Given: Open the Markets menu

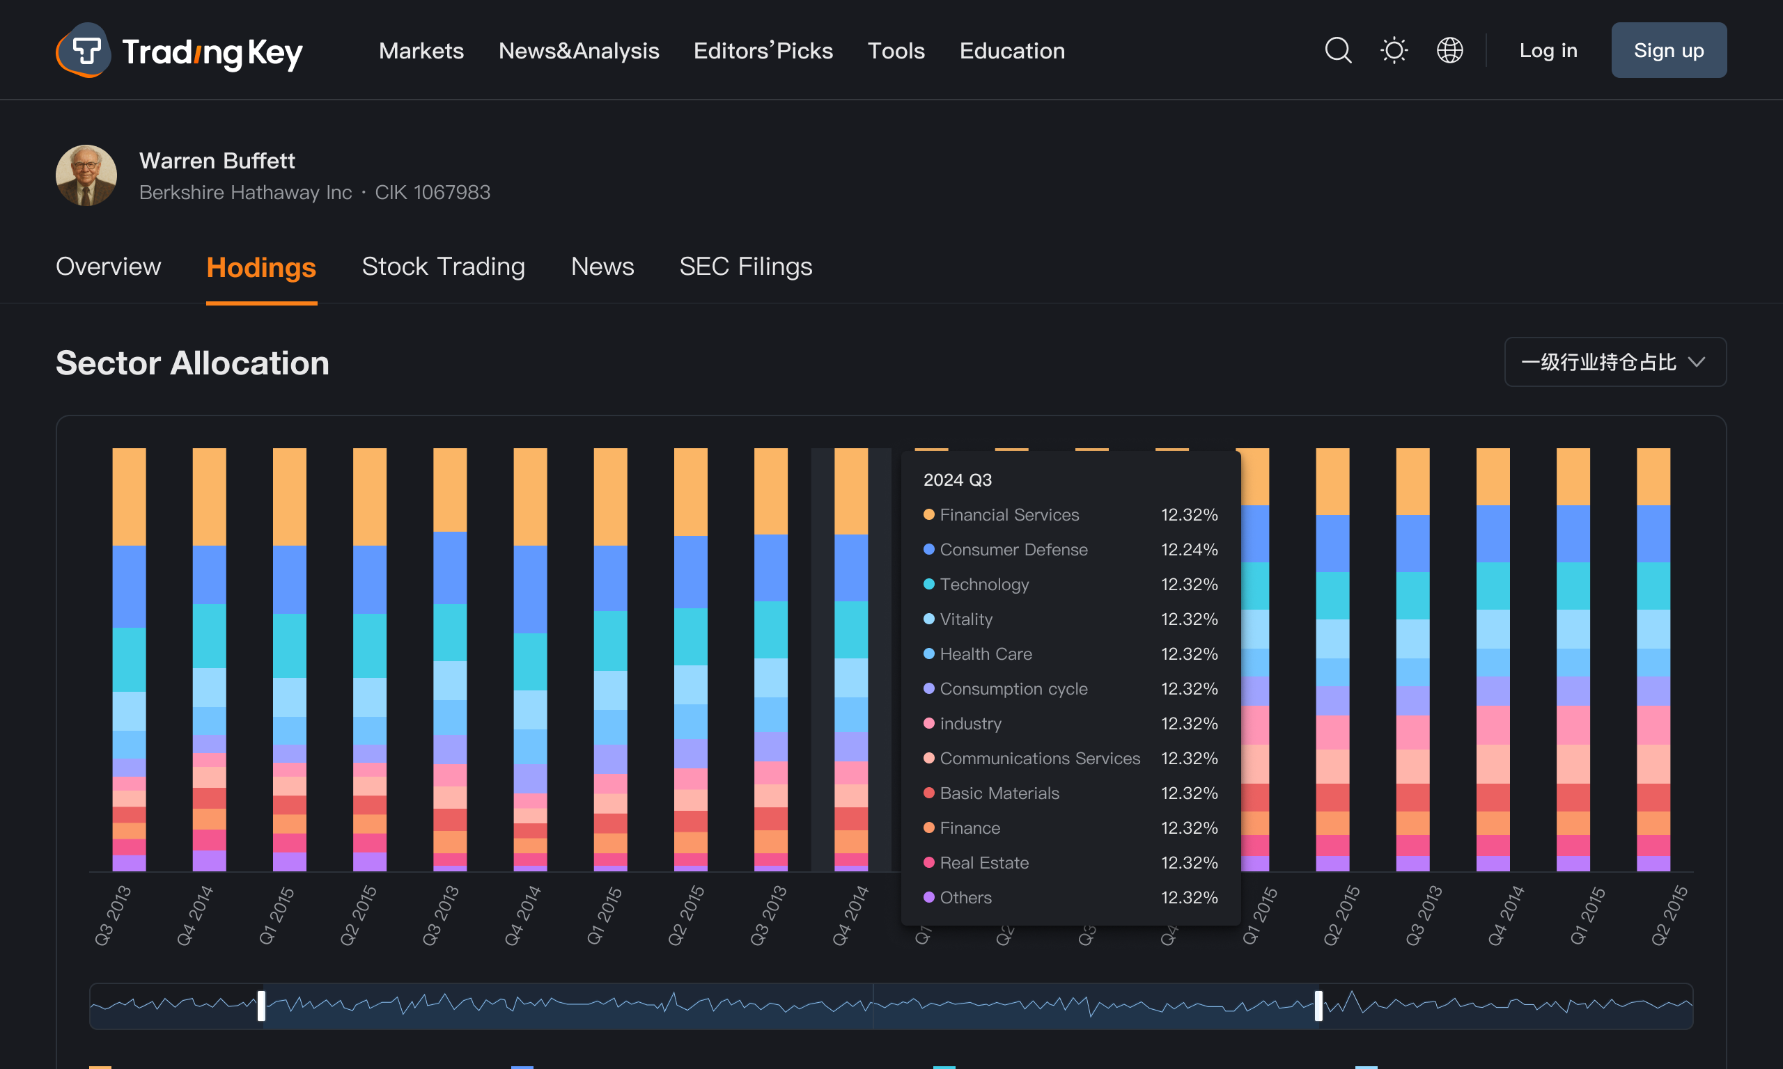Looking at the screenshot, I should (421, 50).
